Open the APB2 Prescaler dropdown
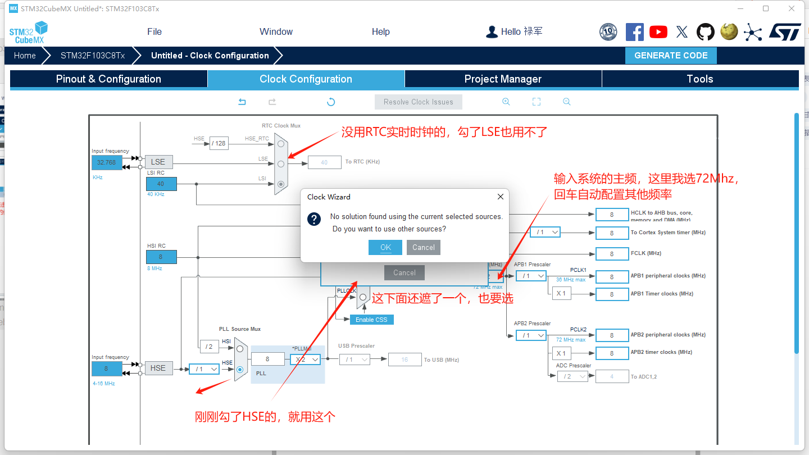 [x=531, y=335]
